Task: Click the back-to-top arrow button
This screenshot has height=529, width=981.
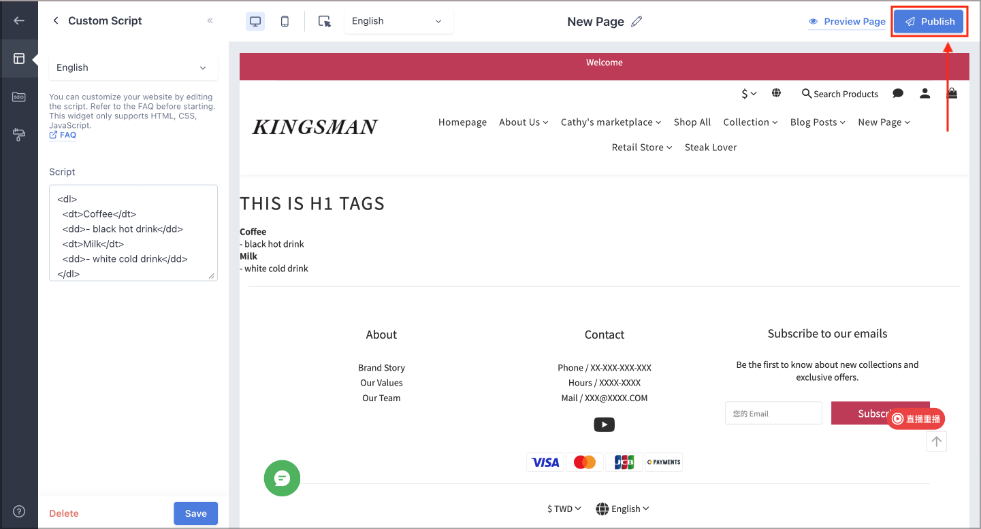Action: coord(937,441)
